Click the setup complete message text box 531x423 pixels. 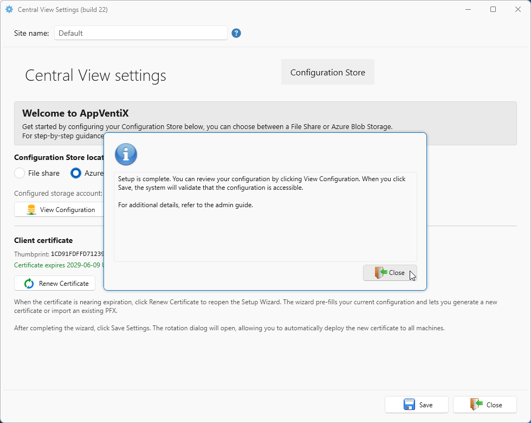point(265,217)
